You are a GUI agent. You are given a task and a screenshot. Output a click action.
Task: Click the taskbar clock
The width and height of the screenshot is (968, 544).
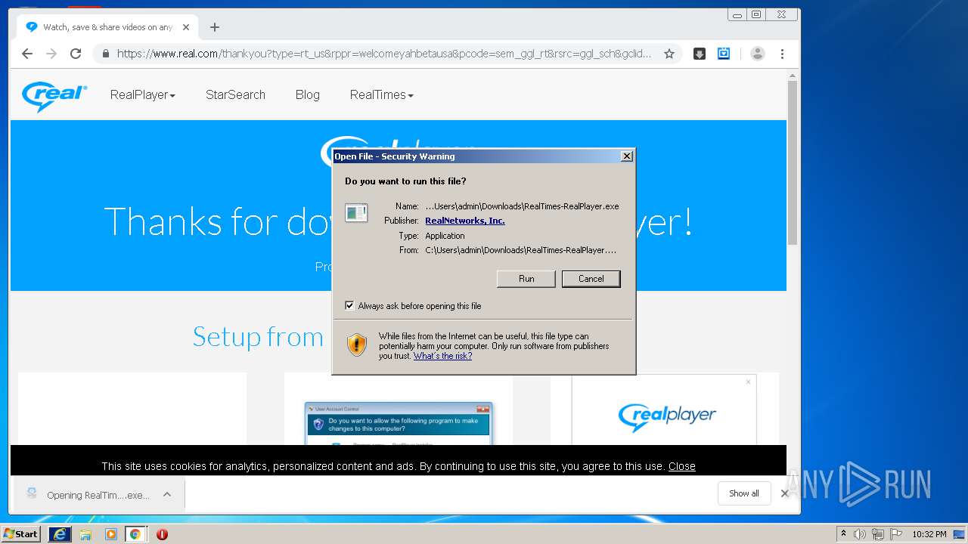[x=929, y=534]
